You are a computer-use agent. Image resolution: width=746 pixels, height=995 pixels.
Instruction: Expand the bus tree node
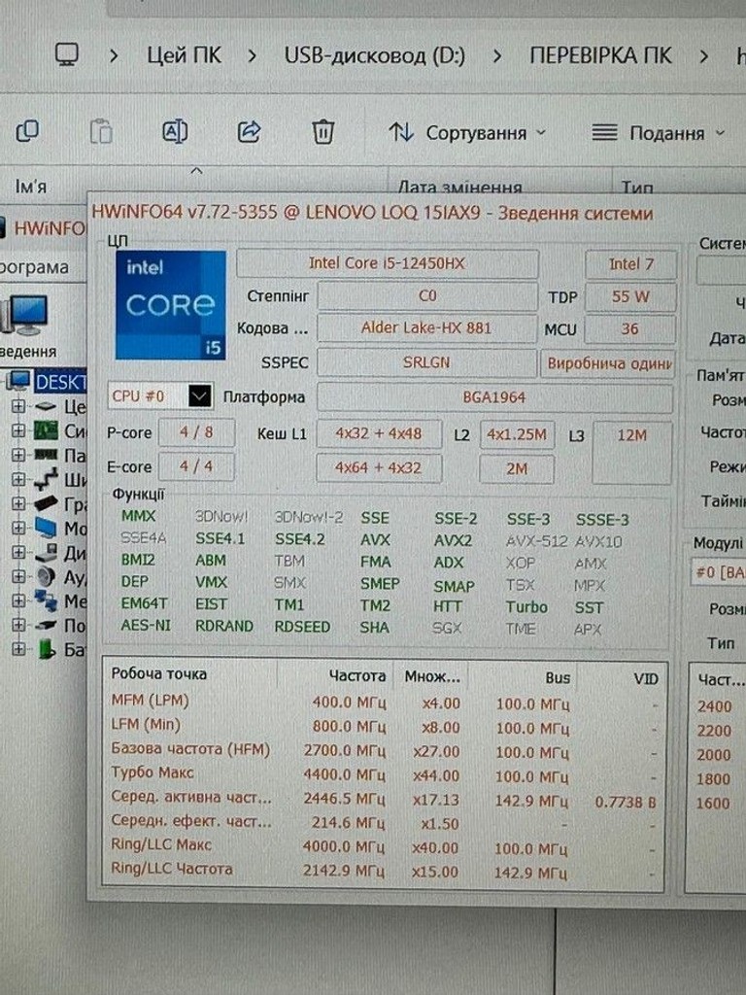pyautogui.click(x=18, y=479)
